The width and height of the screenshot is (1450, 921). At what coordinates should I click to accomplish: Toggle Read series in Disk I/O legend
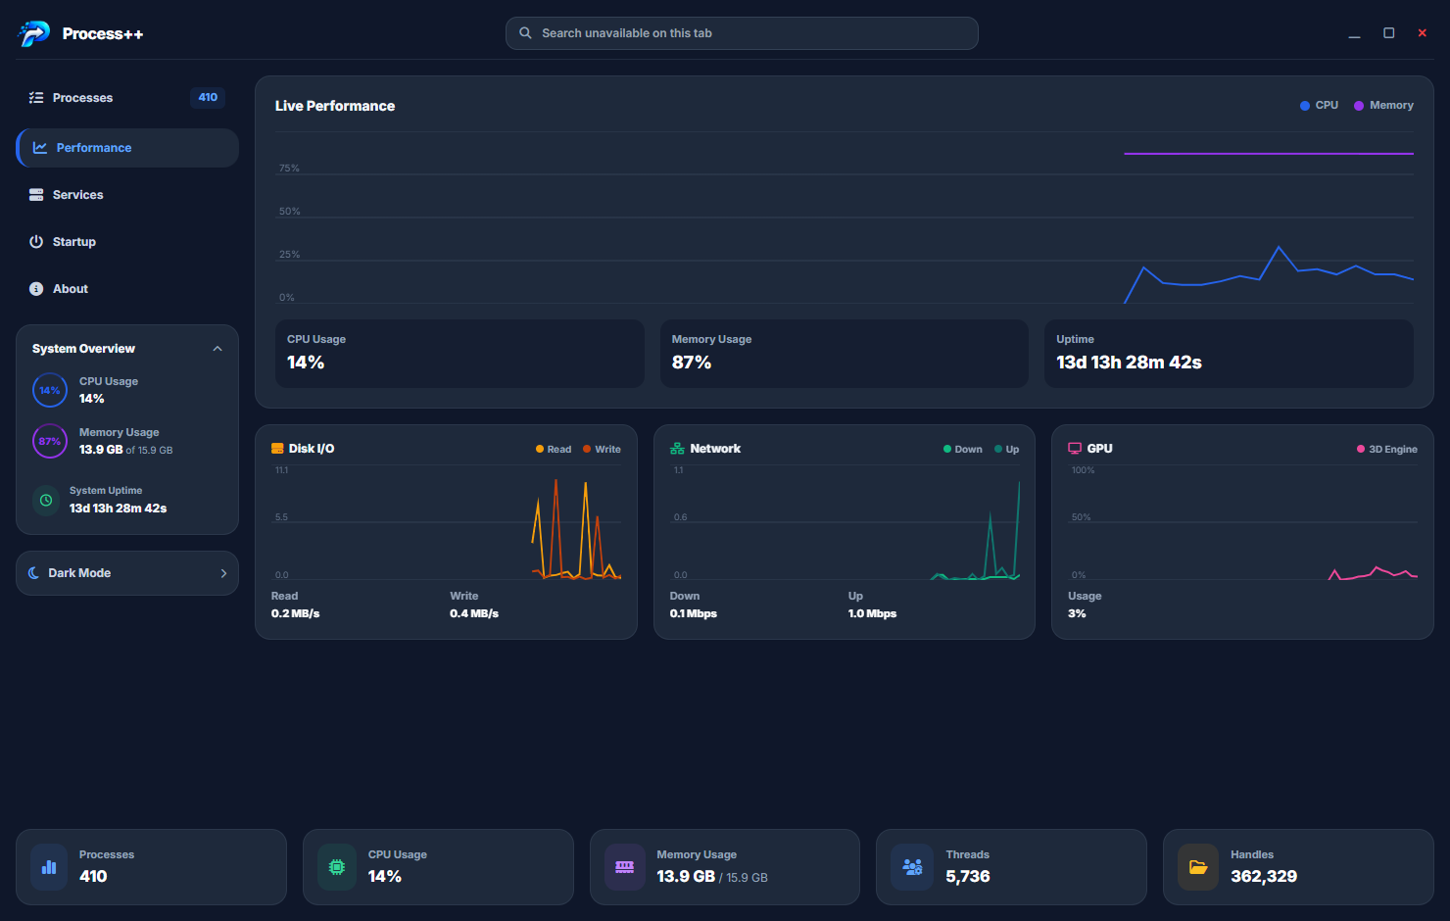click(x=554, y=450)
